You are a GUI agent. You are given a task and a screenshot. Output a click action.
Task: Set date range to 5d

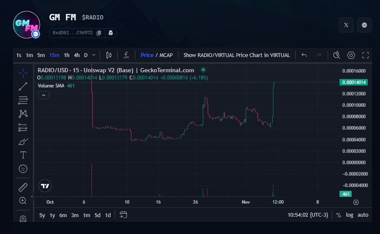pos(97,215)
